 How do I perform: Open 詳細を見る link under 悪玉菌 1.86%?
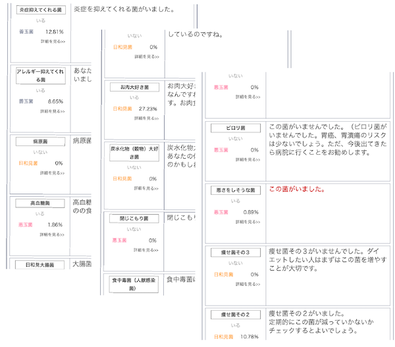(x=52, y=234)
